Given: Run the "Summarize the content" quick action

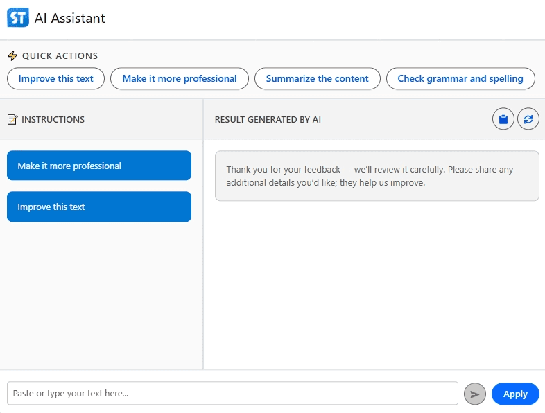Looking at the screenshot, I should point(317,79).
